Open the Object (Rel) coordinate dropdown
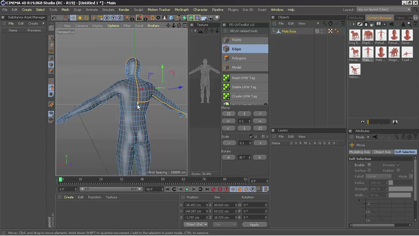 pos(196,224)
